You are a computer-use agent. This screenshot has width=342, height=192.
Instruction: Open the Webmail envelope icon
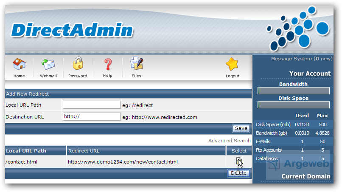[48, 64]
